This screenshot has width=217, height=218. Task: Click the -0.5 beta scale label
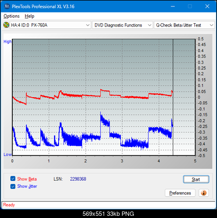click(201, 155)
